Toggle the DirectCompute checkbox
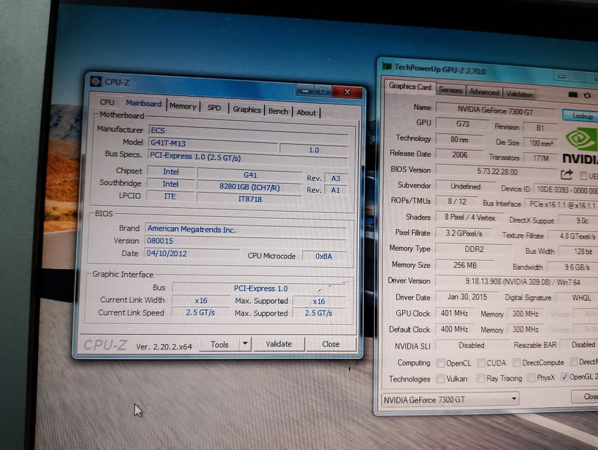 click(516, 362)
